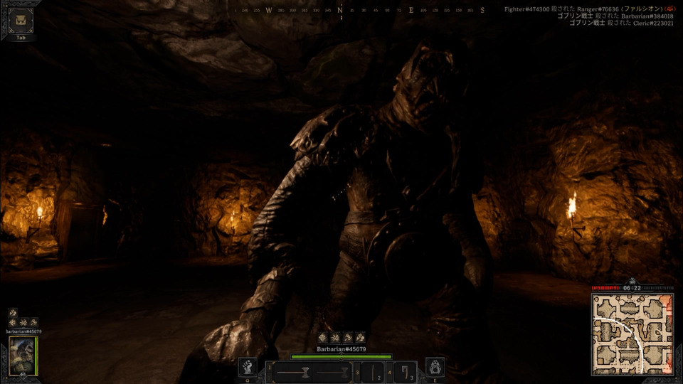Click the last perk icon above portrait name
The image size is (683, 384).
click(34, 322)
